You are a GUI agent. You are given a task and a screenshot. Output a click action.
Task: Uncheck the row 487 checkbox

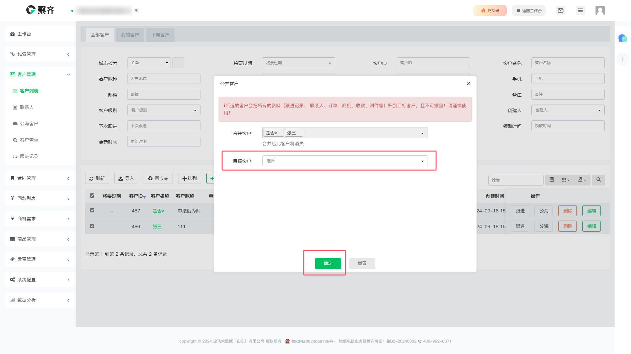[x=92, y=210]
